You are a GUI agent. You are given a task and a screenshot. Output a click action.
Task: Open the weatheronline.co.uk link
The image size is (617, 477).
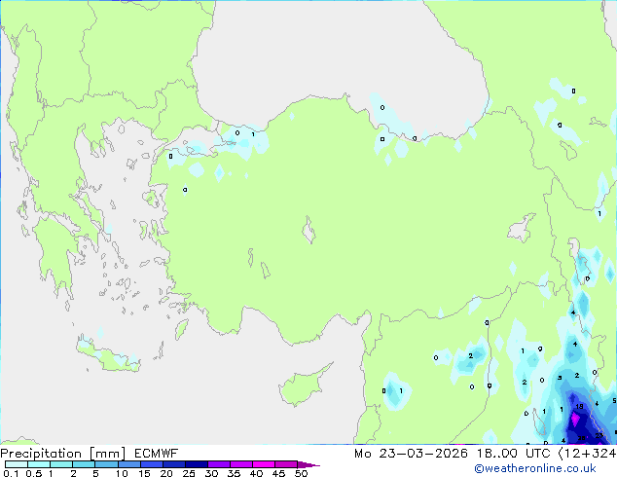click(535, 468)
